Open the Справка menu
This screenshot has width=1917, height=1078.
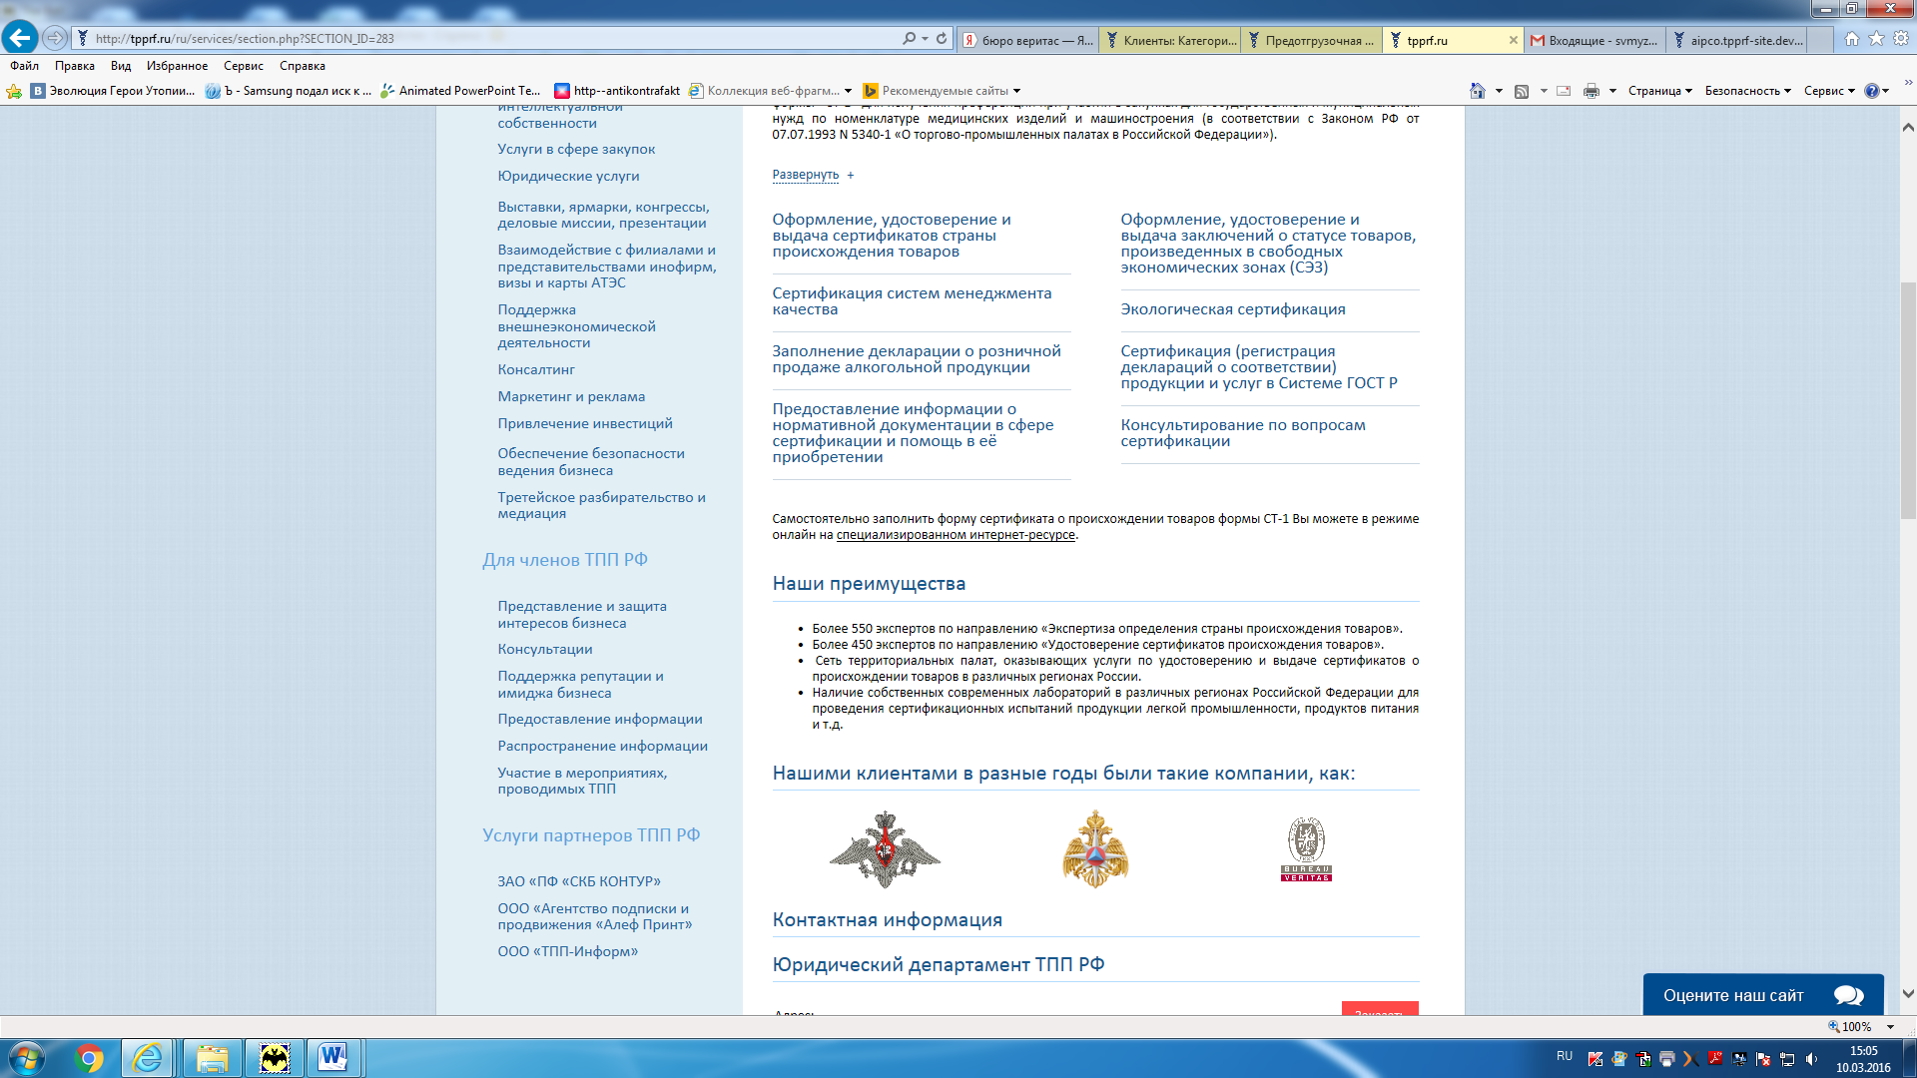[303, 66]
